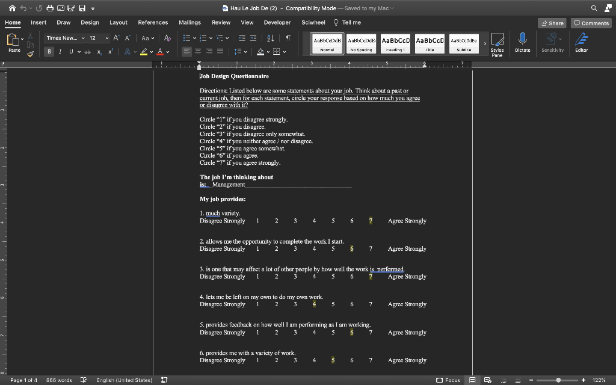Toggle Focus mode in status bar
The height and width of the screenshot is (385, 616).
tap(448, 380)
